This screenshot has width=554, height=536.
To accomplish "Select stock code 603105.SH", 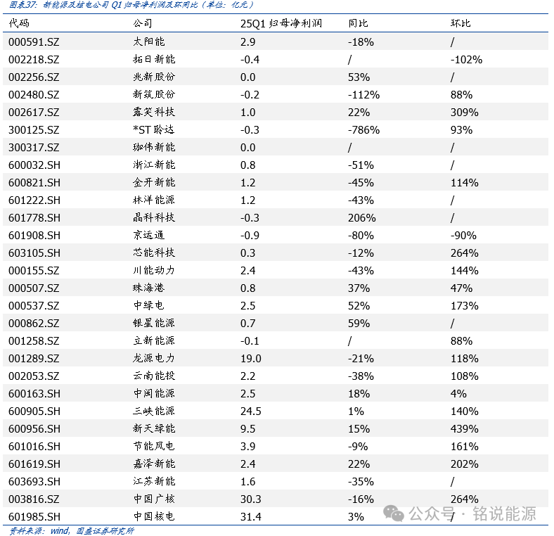I will point(34,253).
